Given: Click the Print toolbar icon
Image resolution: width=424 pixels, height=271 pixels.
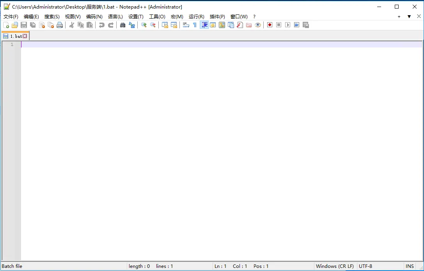Looking at the screenshot, I should click(x=60, y=25).
